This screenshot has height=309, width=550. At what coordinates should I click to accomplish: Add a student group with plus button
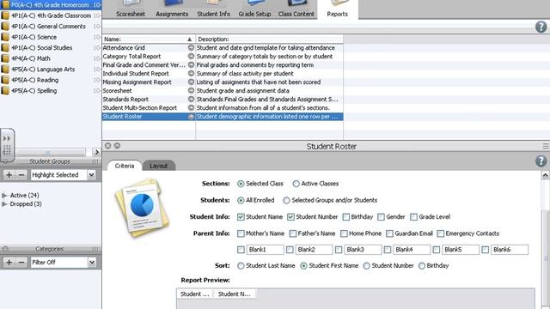point(9,175)
